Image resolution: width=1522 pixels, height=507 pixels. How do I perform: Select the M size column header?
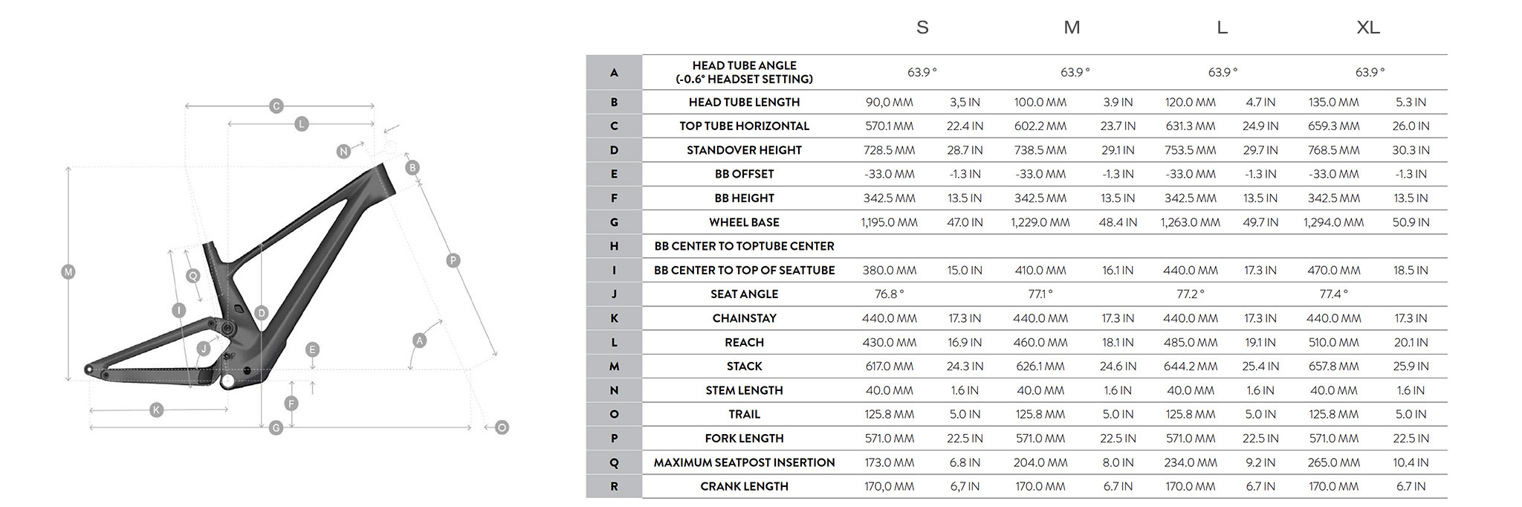1071,28
